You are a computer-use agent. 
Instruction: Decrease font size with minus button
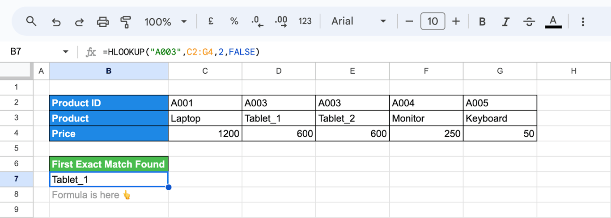coord(409,21)
